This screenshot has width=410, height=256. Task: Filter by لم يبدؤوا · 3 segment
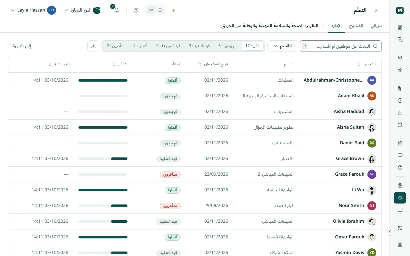227,46
